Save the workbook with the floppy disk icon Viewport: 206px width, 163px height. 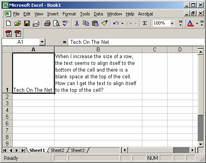(x=27, y=23)
